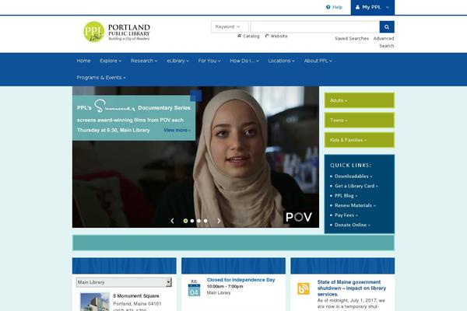The width and height of the screenshot is (467, 311).
Task: Click the POV documentary slide image
Action: 195,157
